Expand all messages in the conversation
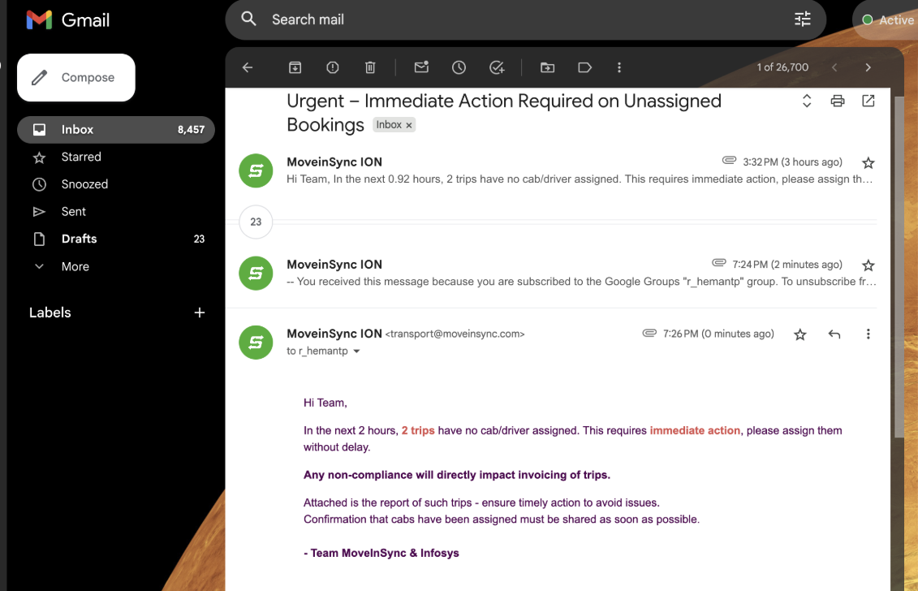Image resolution: width=918 pixels, height=591 pixels. pyautogui.click(x=807, y=101)
